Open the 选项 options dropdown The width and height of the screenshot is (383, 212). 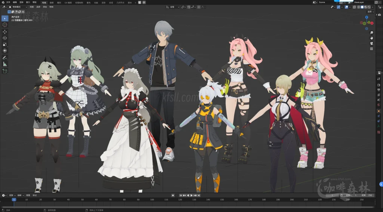pos(371,12)
